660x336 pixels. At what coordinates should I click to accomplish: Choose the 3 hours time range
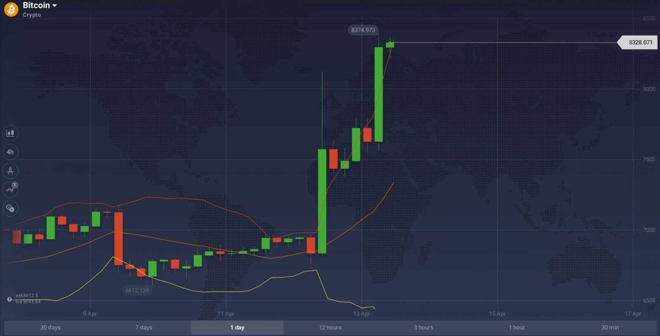coord(424,327)
